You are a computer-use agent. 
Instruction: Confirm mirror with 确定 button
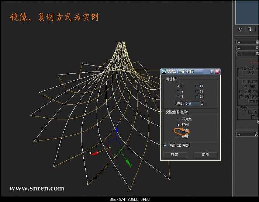tap(175, 155)
